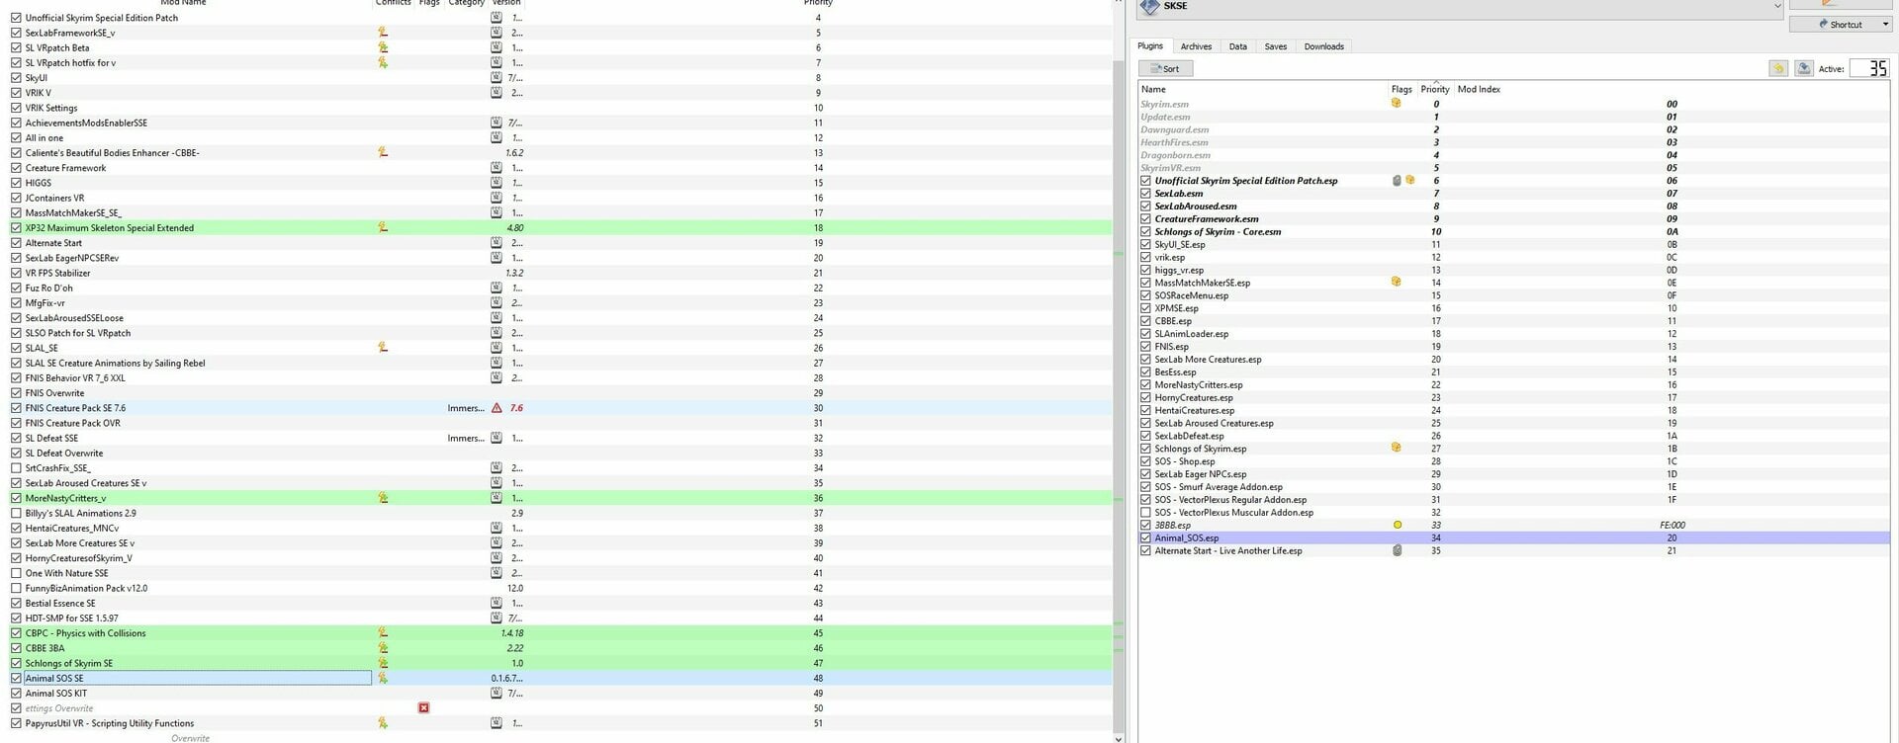This screenshot has width=1899, height=743.
Task: Switch to the Plugins tab
Action: click(1150, 46)
